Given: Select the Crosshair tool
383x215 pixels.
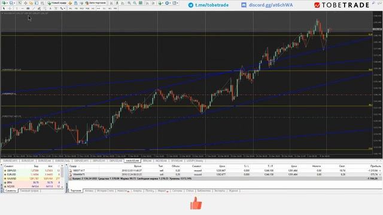Looking at the screenshot, I should coord(10,8).
